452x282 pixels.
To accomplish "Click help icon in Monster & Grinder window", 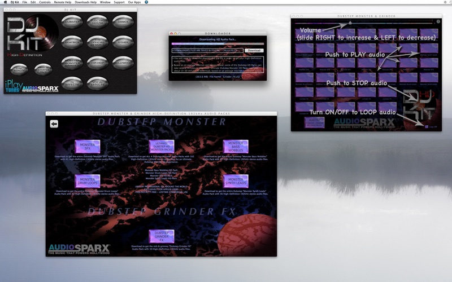I will (438, 21).
